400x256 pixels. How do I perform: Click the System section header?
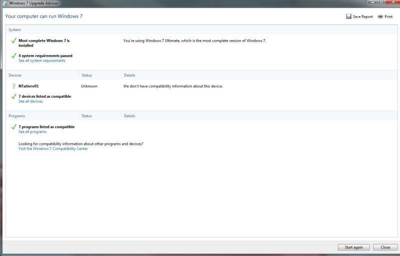click(x=15, y=30)
